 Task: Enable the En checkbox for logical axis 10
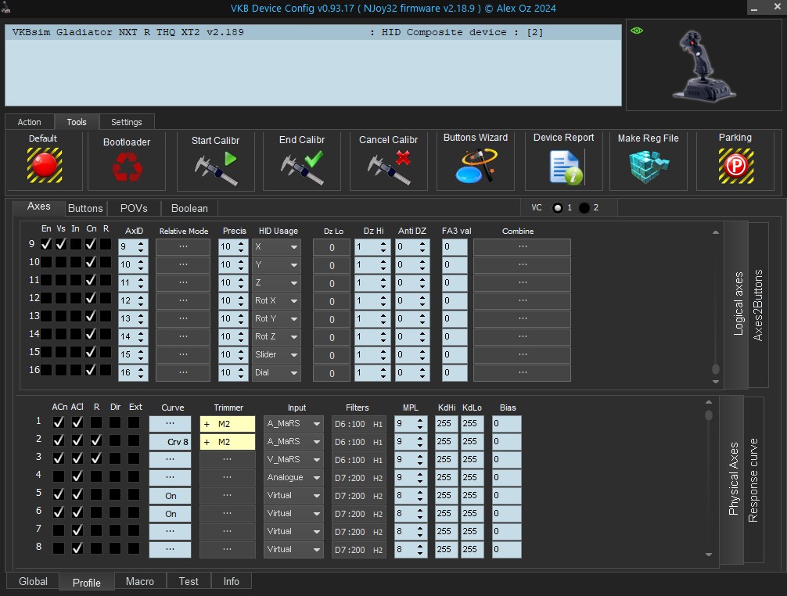point(46,262)
